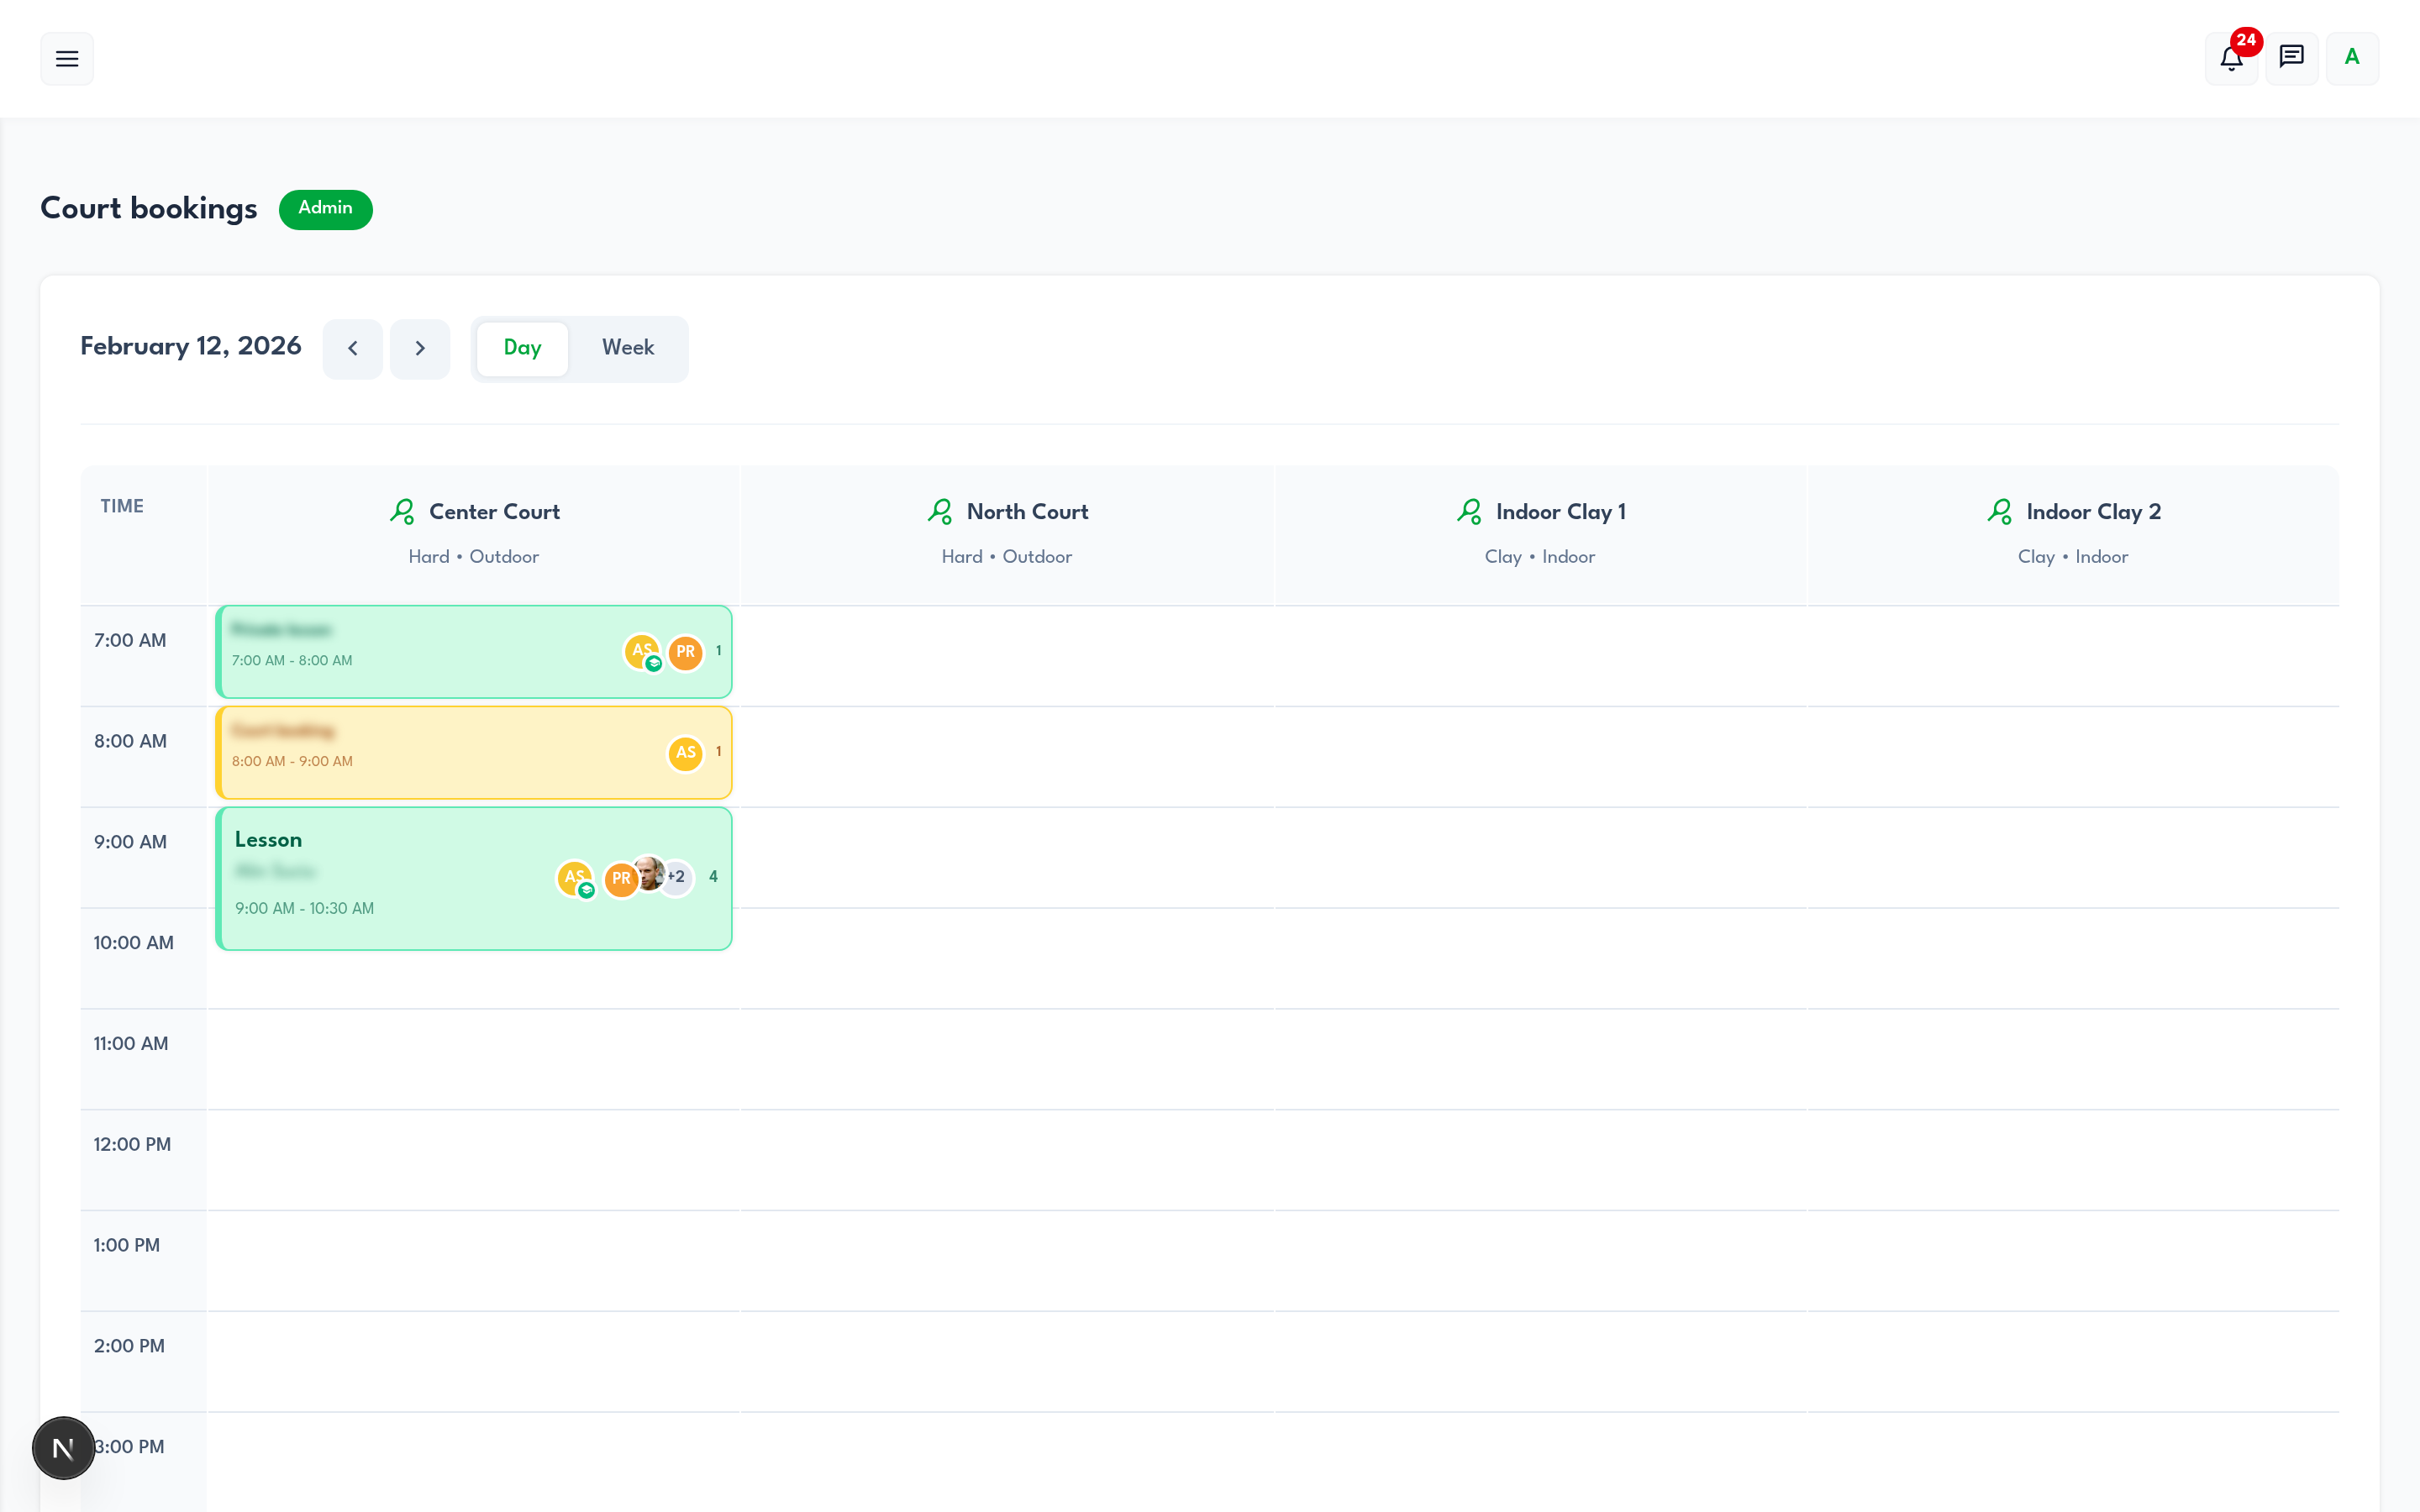Open notifications showing 24 unread
Viewport: 2420px width, 1512px height.
pyautogui.click(x=2231, y=58)
